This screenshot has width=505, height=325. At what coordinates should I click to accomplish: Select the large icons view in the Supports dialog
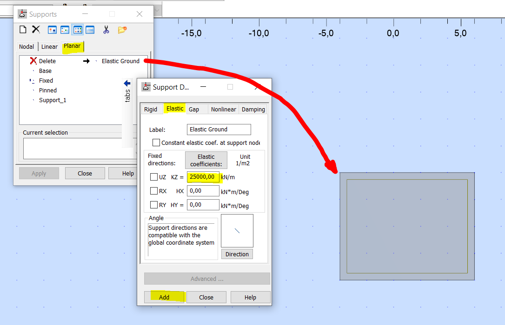(x=52, y=29)
